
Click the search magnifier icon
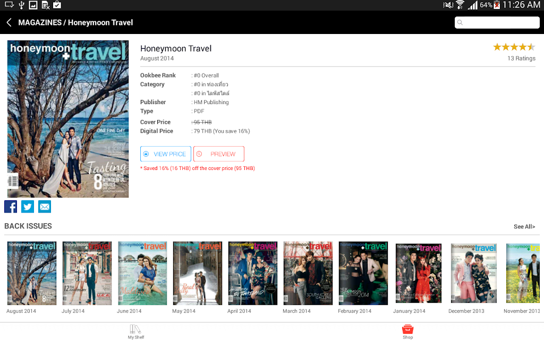pos(460,22)
